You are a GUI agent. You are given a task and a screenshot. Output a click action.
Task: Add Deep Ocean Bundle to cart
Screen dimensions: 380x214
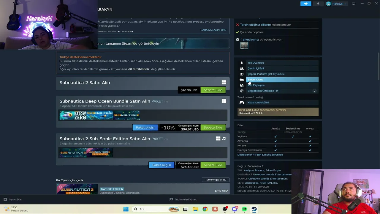[213, 128]
